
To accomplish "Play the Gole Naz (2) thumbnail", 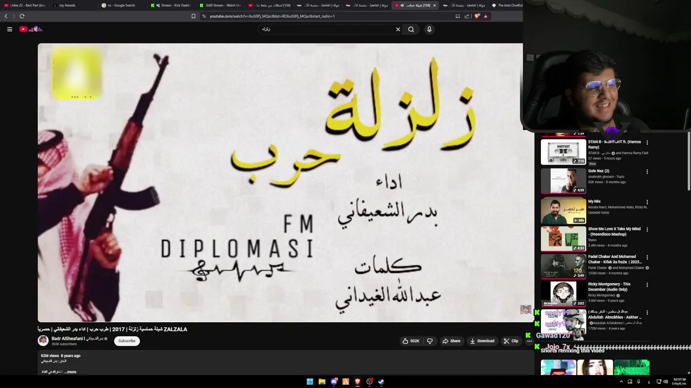I will 563,181.
